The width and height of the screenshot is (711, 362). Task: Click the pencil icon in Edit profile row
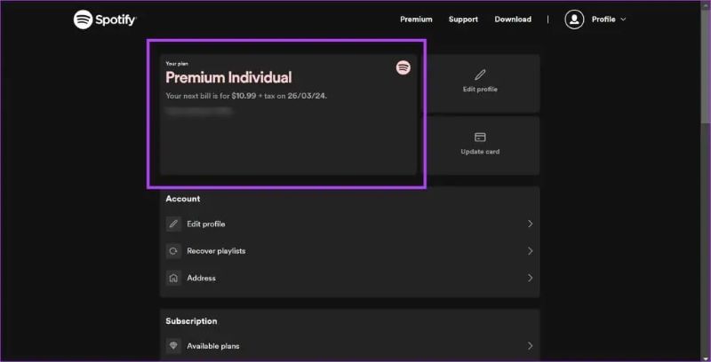coord(173,224)
